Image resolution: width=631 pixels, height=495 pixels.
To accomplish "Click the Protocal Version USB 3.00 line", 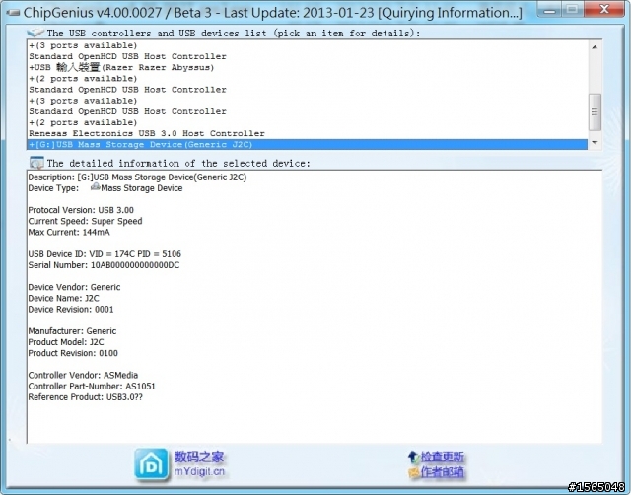I will (x=81, y=210).
